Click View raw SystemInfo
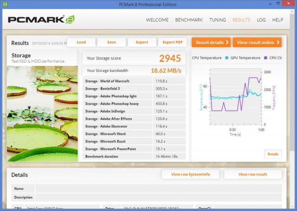The width and height of the screenshot is (297, 211). click(x=191, y=174)
